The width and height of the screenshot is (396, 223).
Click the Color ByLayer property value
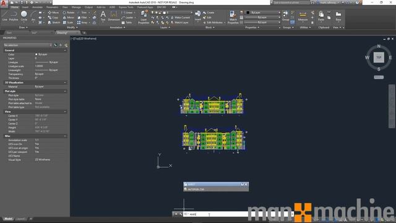pyautogui.click(x=51, y=55)
